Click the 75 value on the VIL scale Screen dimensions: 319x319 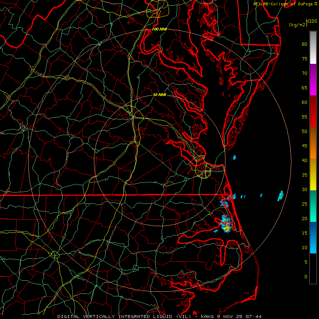(304, 58)
